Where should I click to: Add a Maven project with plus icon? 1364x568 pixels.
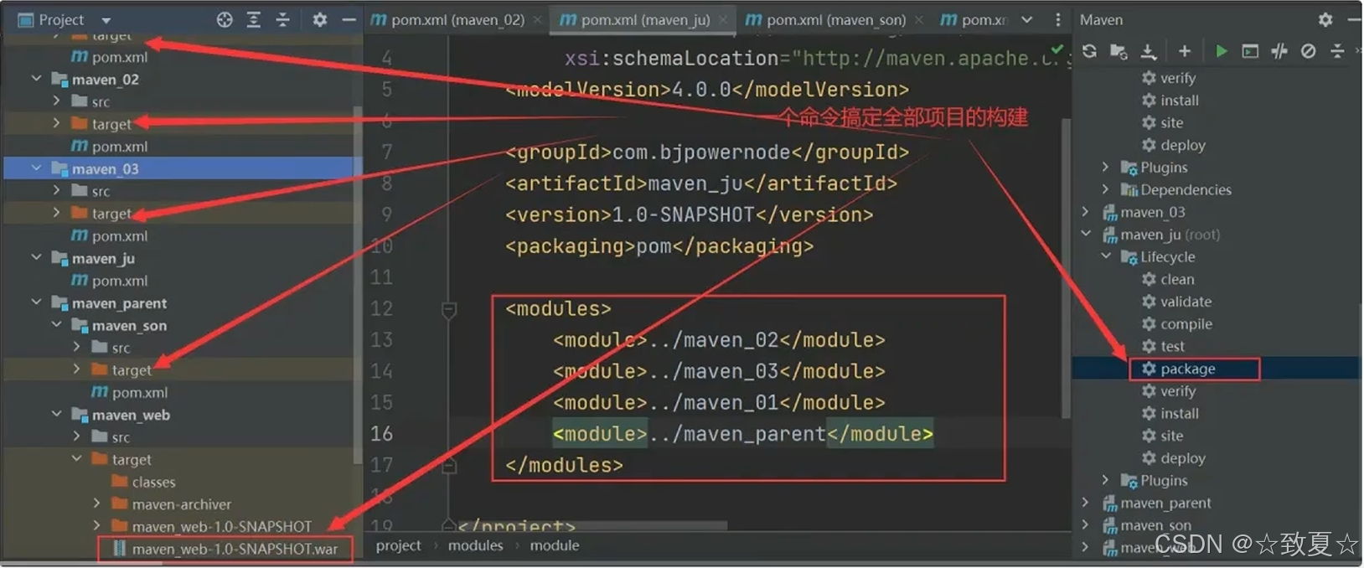coord(1185,51)
